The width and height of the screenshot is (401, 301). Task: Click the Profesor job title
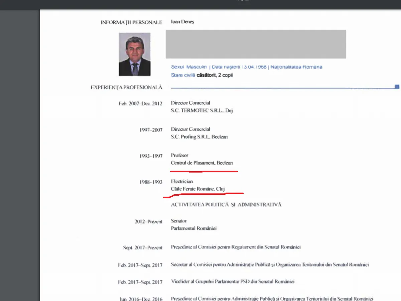tap(179, 156)
